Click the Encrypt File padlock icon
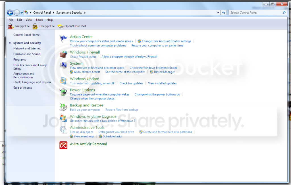This screenshot has width=291, height=185. [x=11, y=26]
